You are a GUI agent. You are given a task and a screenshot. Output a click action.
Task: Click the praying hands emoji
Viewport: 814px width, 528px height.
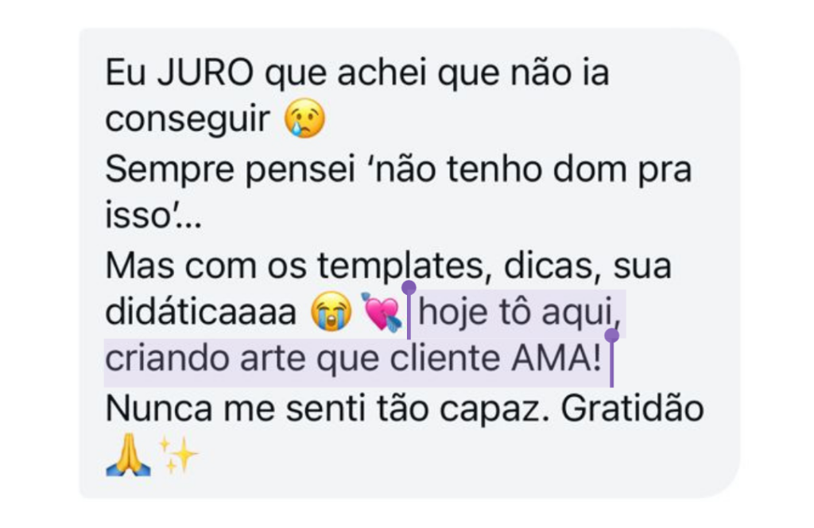[128, 456]
